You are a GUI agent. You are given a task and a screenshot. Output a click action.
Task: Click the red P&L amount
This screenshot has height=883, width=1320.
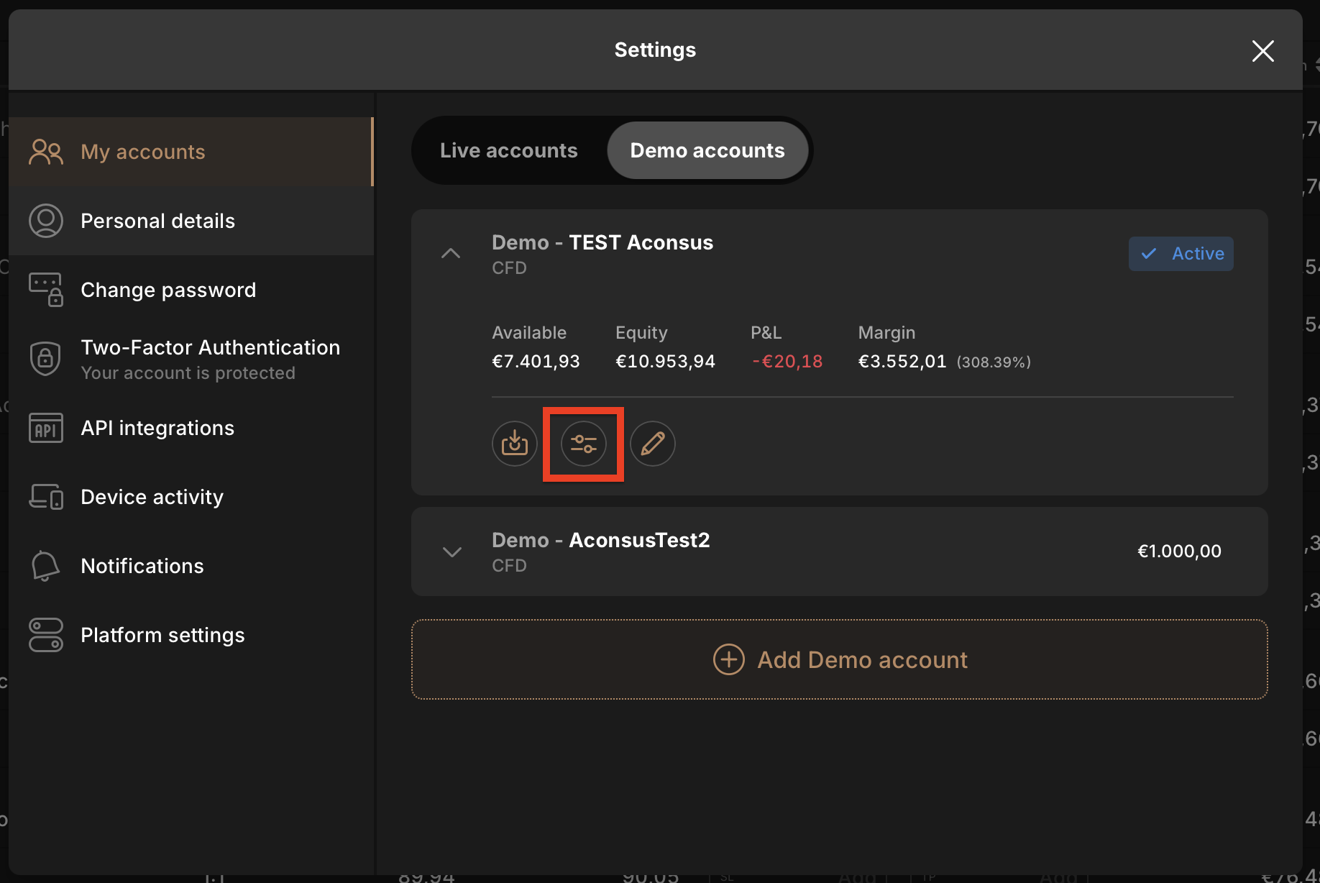pos(787,361)
